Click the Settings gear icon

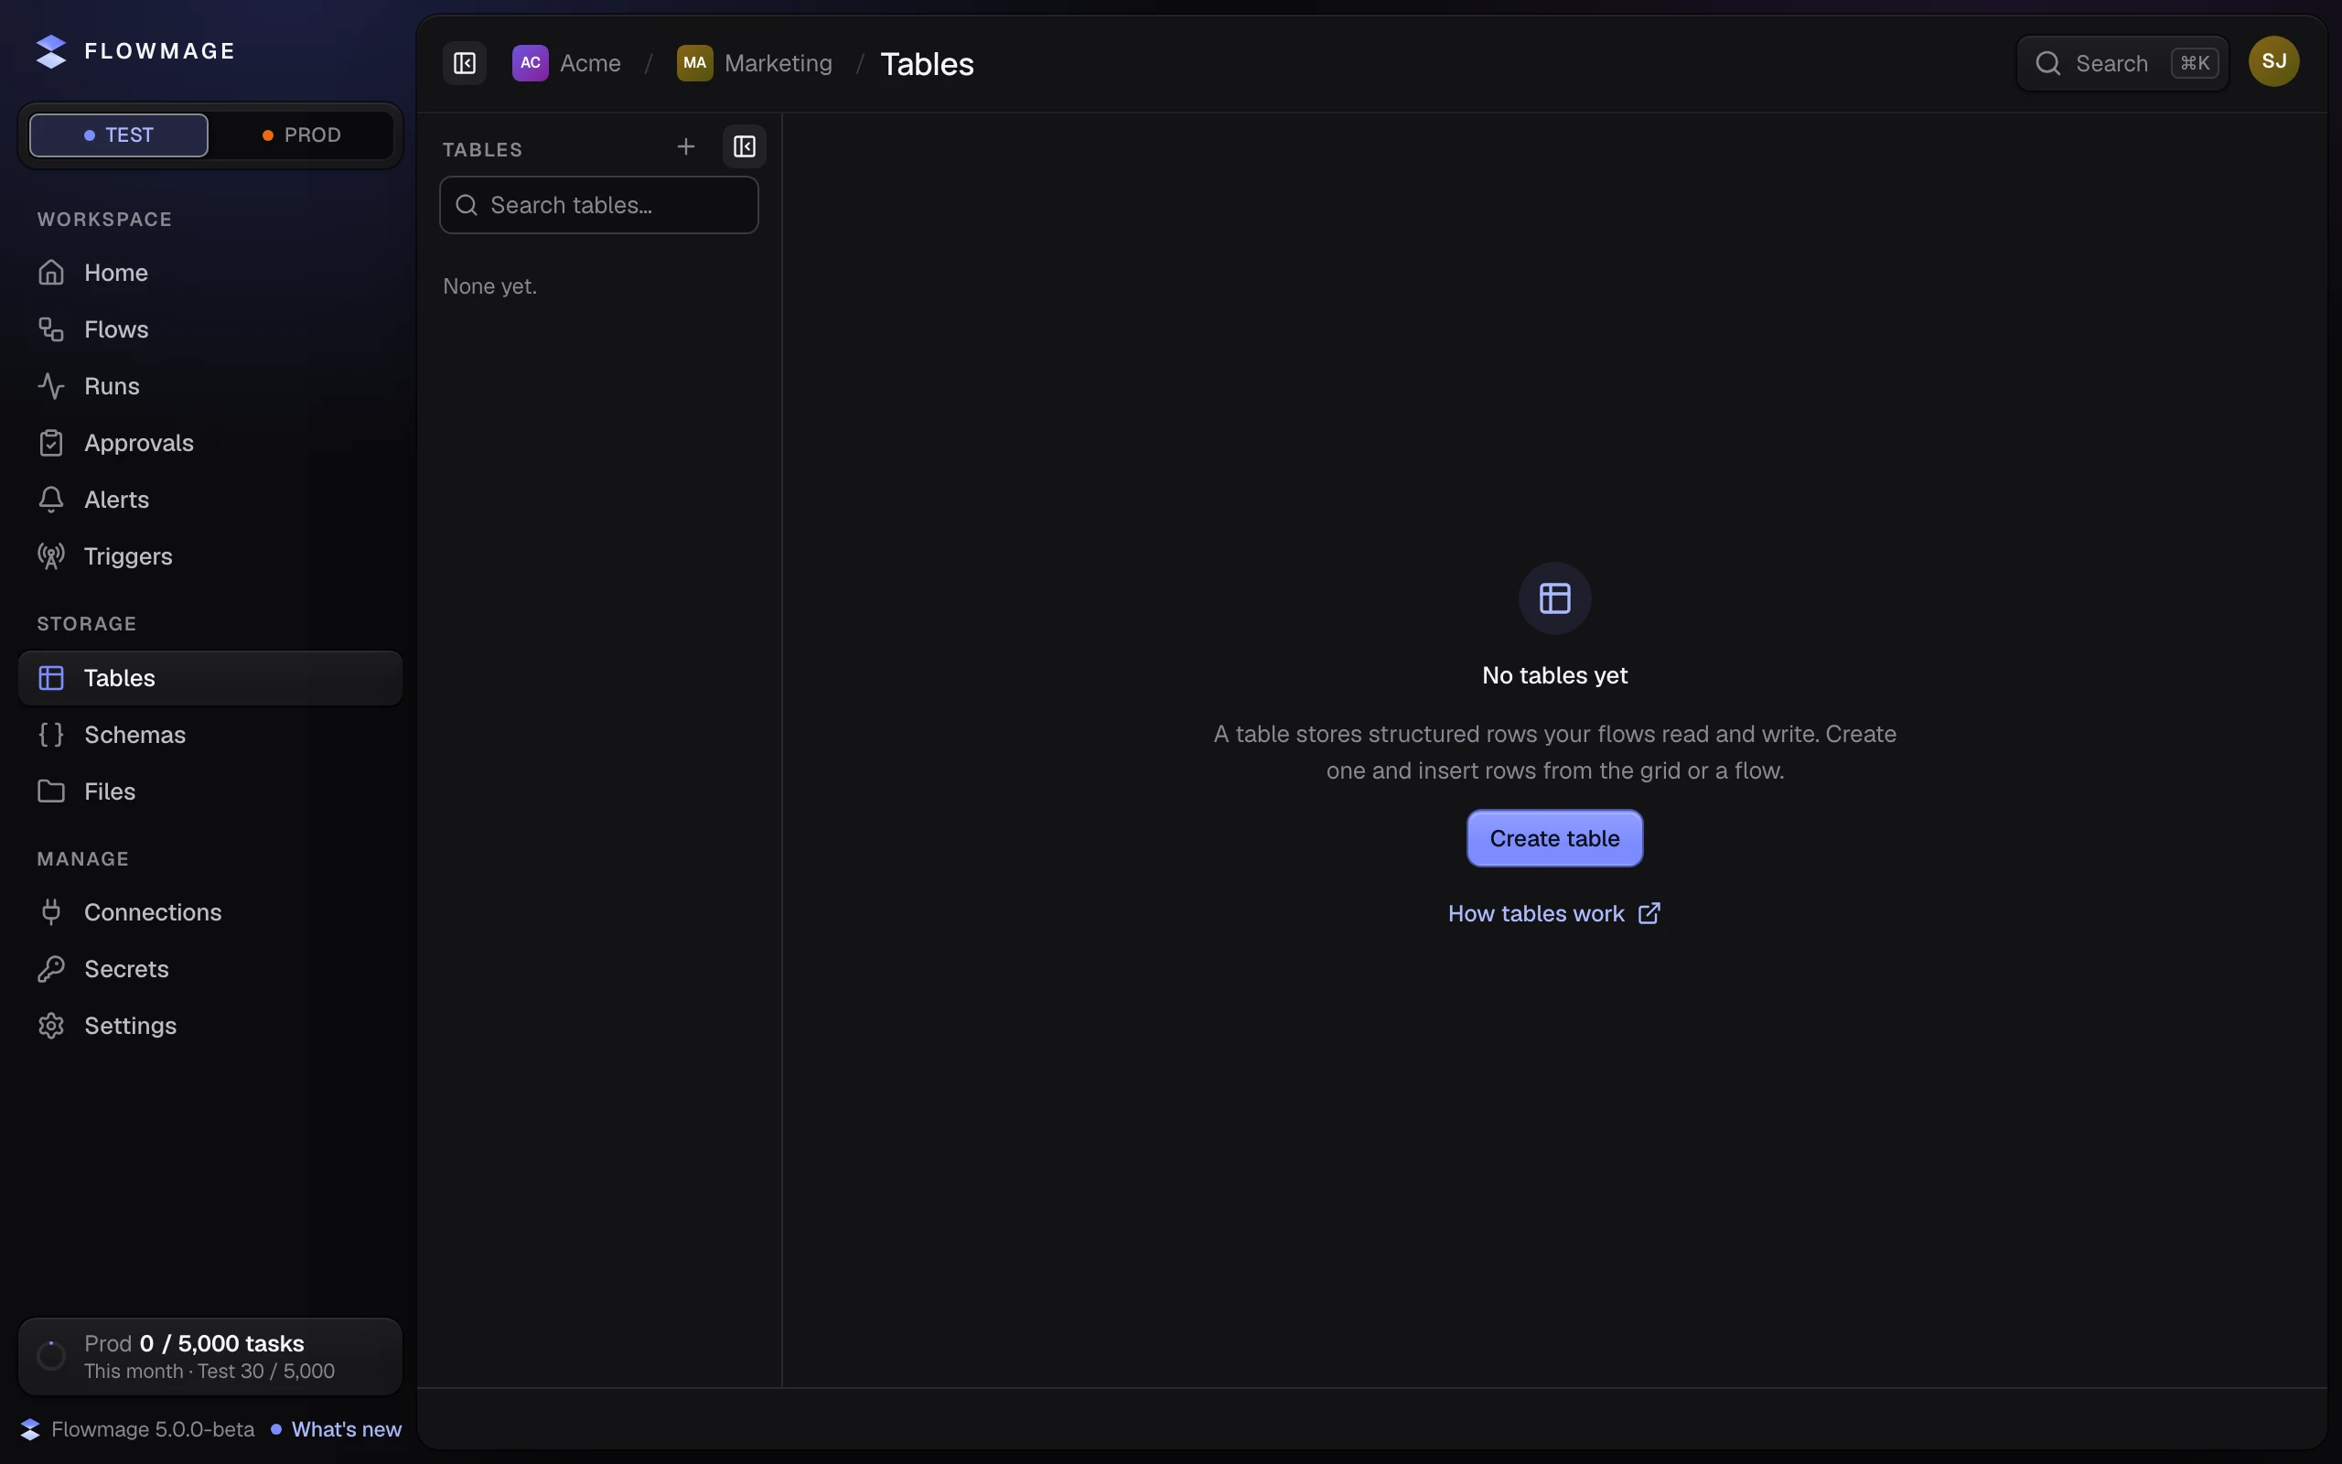[x=51, y=1027]
